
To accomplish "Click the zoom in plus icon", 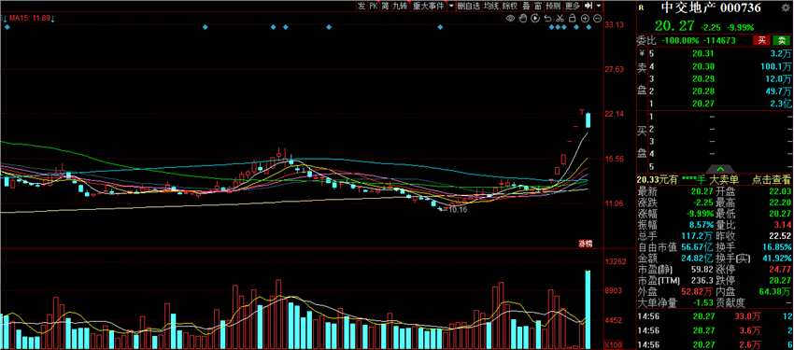I will pyautogui.click(x=585, y=19).
